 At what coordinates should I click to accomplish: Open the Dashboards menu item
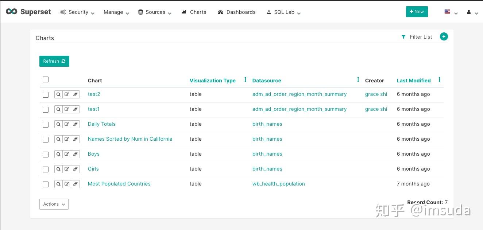(x=236, y=12)
